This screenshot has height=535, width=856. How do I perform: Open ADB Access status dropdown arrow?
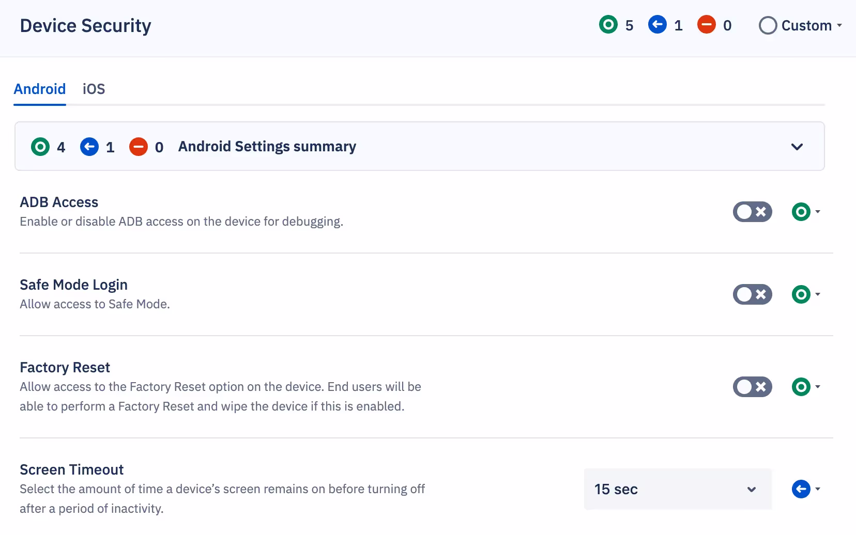(x=818, y=212)
